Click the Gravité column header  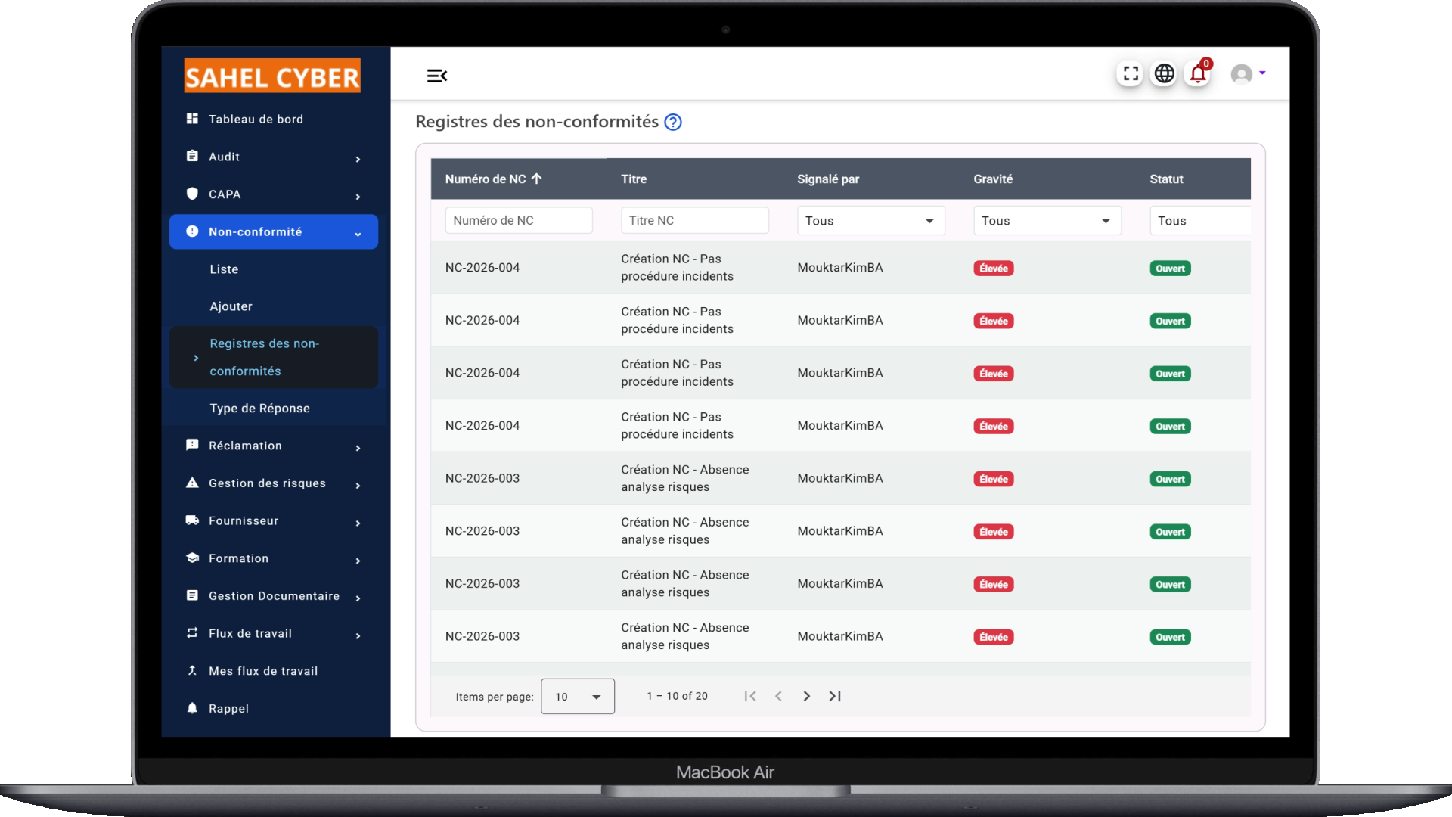pyautogui.click(x=993, y=179)
